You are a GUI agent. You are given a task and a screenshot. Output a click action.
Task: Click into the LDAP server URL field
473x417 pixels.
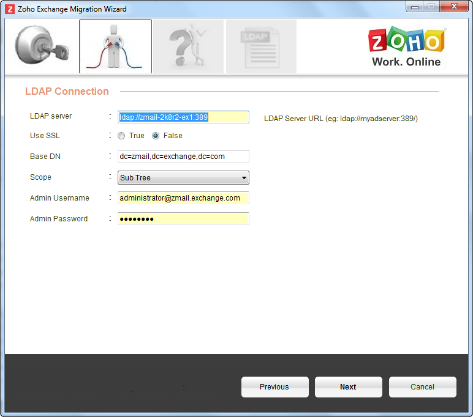coord(183,117)
